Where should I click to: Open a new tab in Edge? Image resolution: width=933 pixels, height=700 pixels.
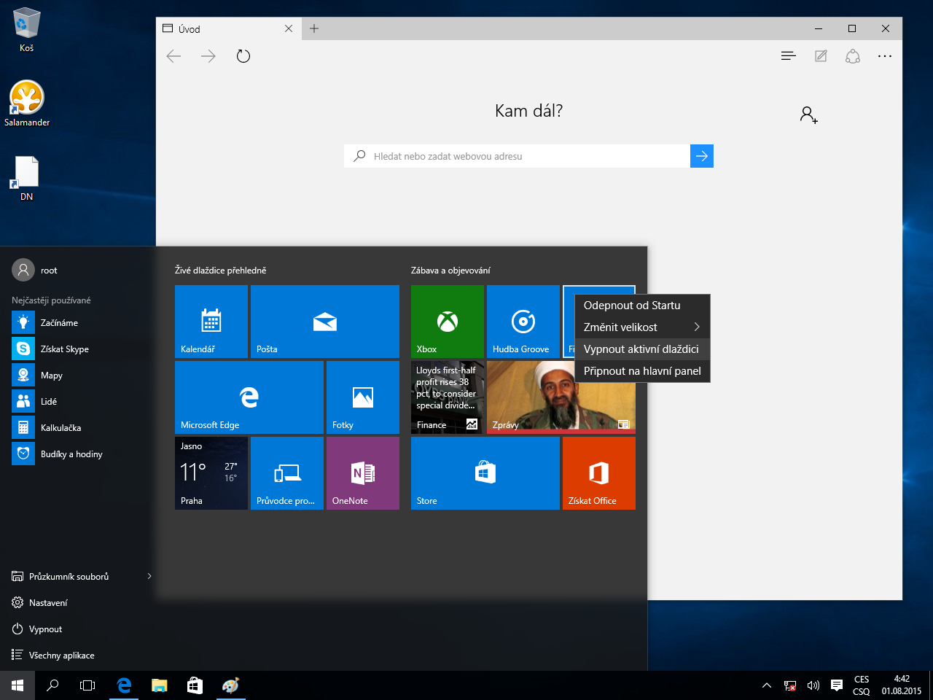(x=314, y=28)
